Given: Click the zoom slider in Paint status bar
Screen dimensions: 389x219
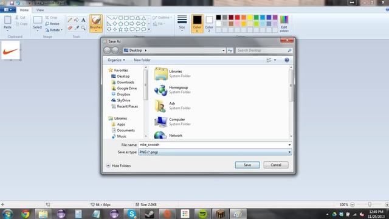Looking at the screenshot, I should [x=370, y=204].
